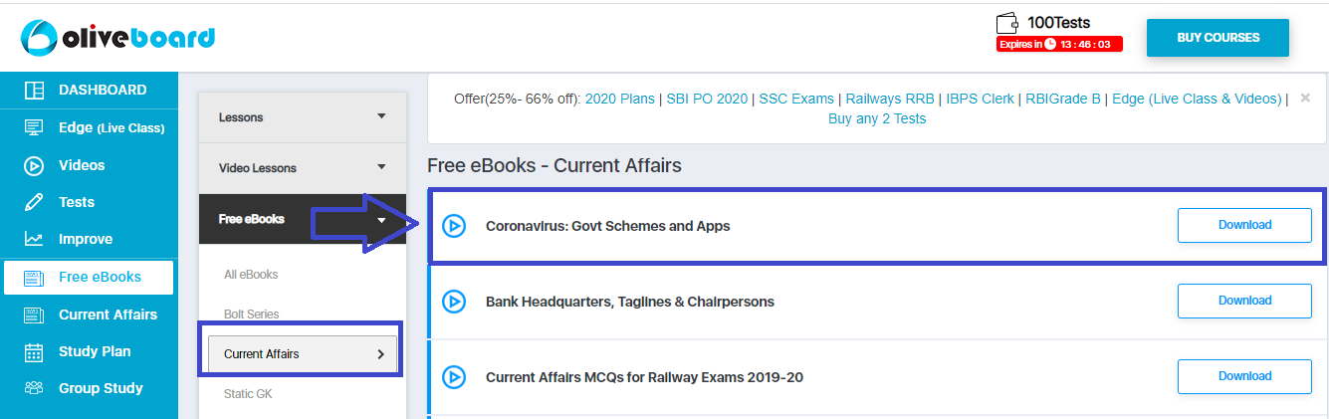
Task: Click the BUY COURSES button
Action: click(1218, 38)
